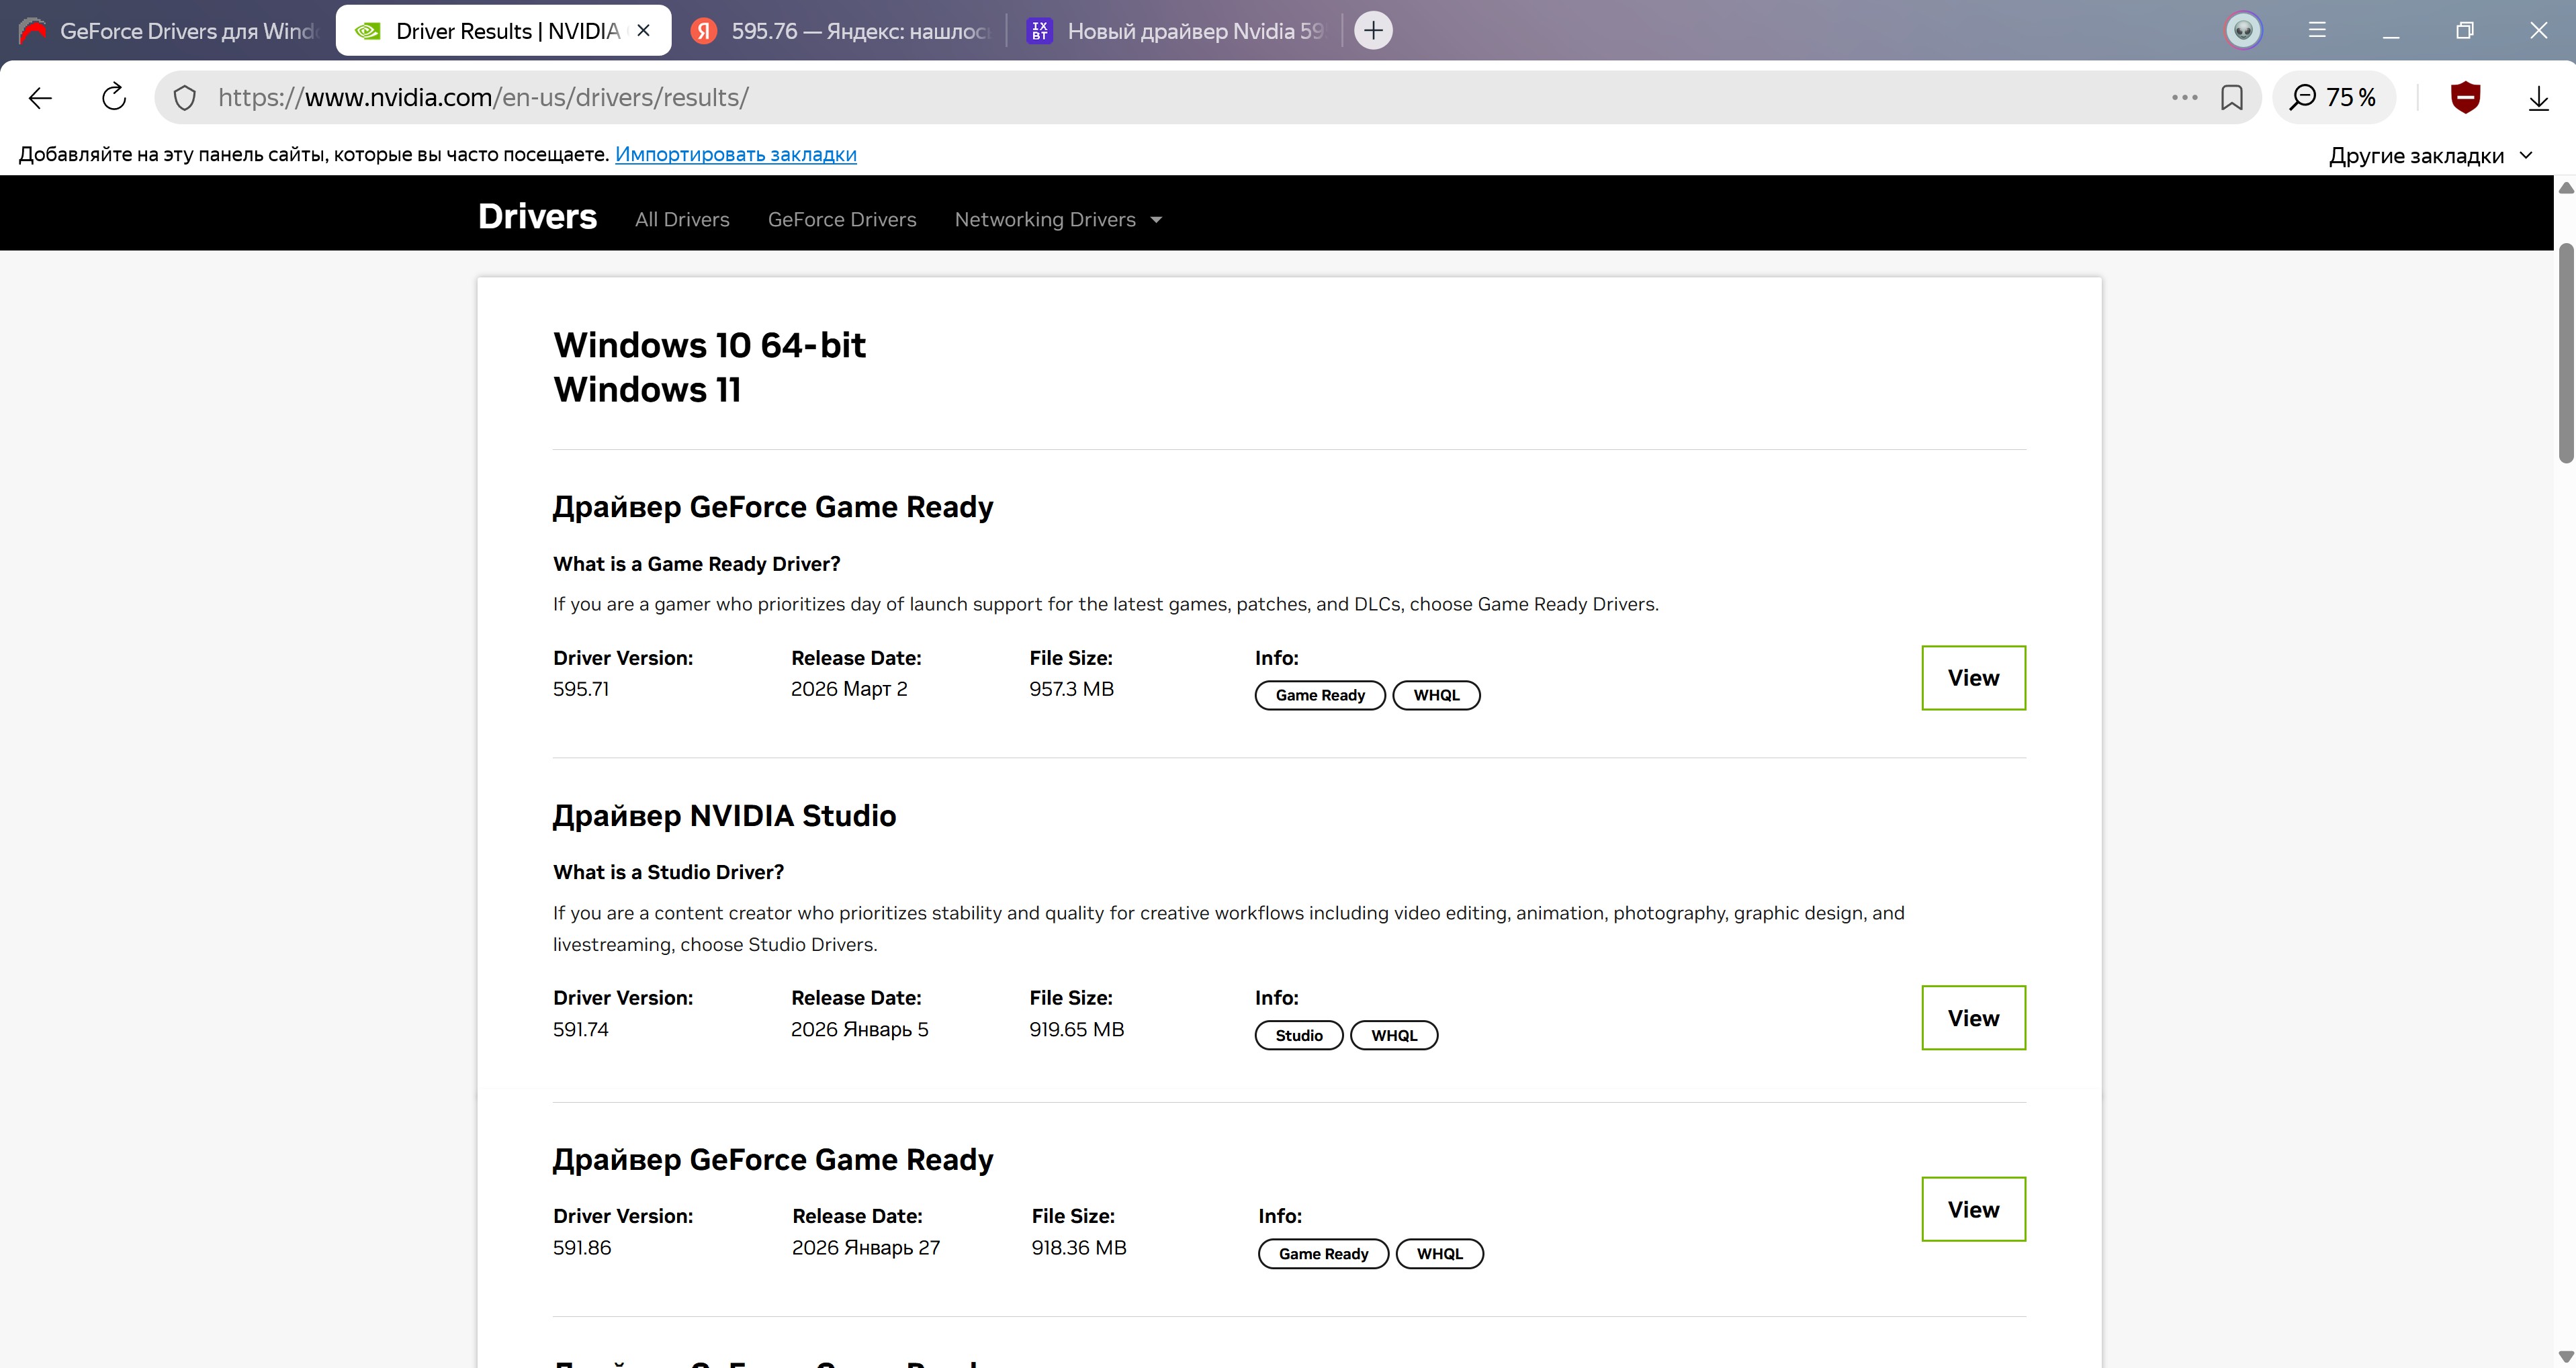View driver version 595.71
2576x1368 pixels.
(1972, 678)
